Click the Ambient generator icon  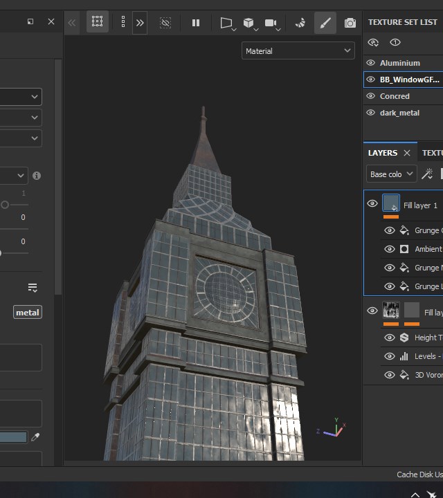coord(404,249)
